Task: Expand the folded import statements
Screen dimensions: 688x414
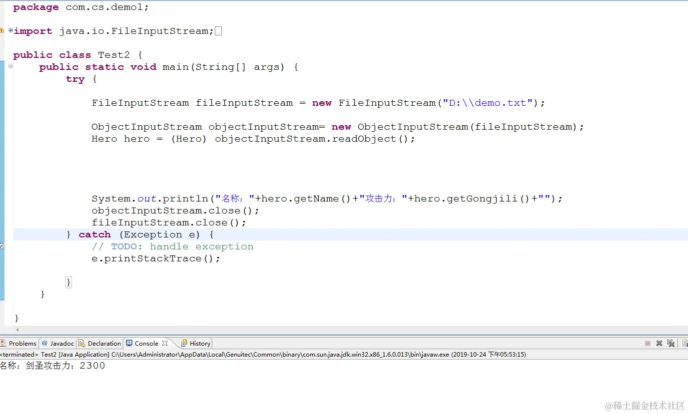Action: coord(10,30)
